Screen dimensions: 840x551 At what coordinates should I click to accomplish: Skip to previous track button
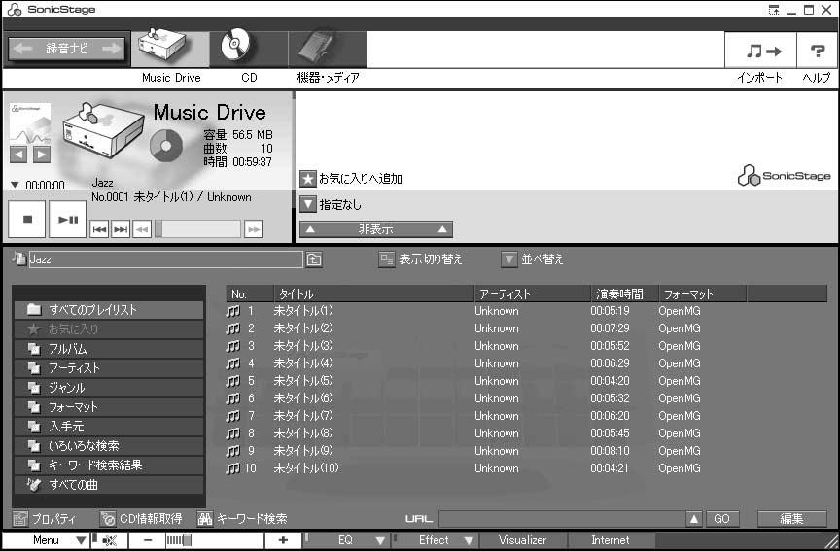click(x=99, y=229)
